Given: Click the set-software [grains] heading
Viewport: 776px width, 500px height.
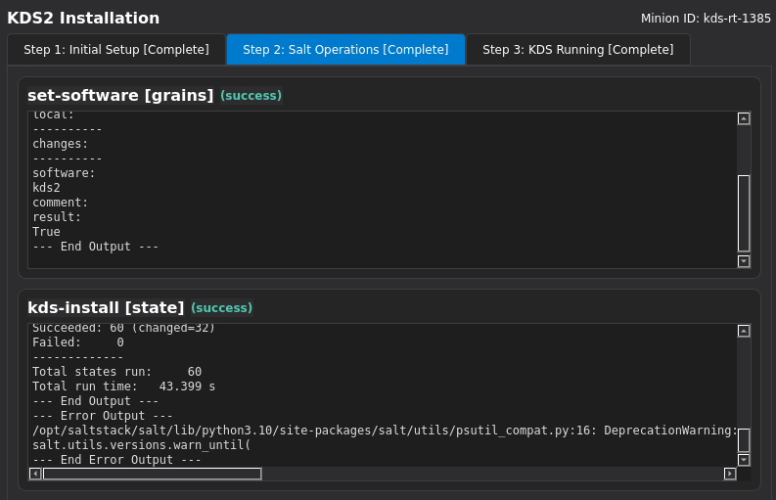Looking at the screenshot, I should pyautogui.click(x=120, y=95).
